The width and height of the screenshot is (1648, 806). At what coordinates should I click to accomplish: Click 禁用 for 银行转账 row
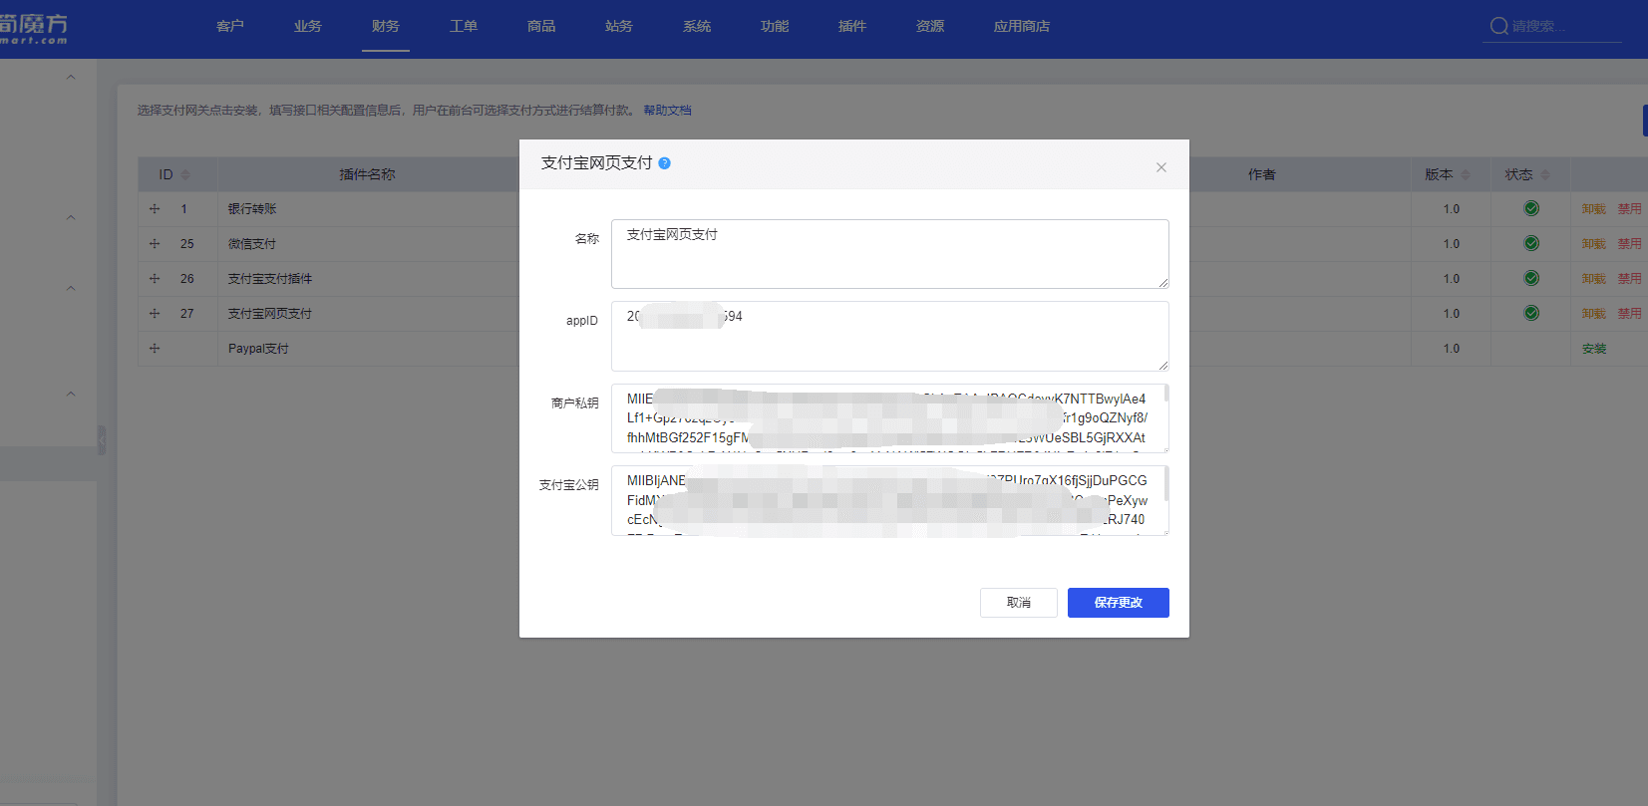coord(1629,209)
